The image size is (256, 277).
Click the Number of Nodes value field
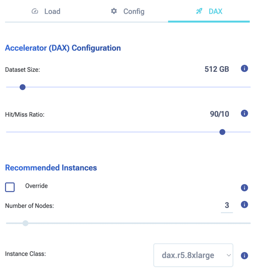click(227, 205)
